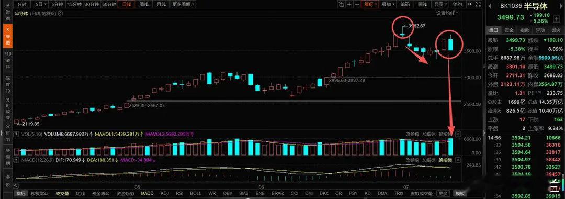Open the 叠加 dropdown

[x=388, y=4]
